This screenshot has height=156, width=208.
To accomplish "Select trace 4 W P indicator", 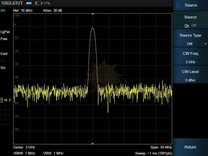I will [6, 115].
